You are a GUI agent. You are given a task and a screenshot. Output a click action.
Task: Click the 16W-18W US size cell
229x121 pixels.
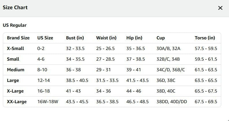48,102
